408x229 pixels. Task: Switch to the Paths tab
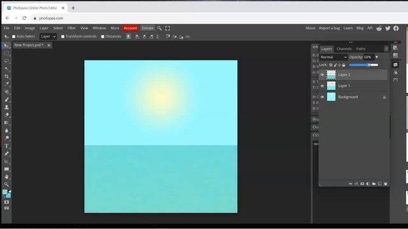361,49
